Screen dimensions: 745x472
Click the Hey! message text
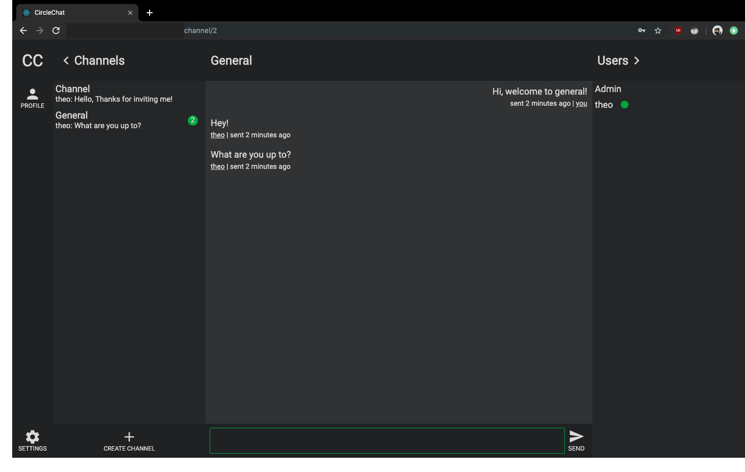[x=220, y=123]
